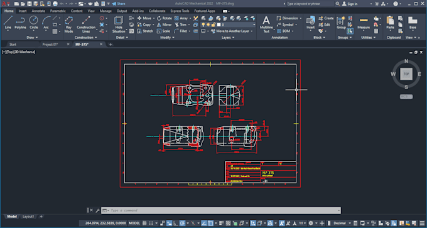The height and width of the screenshot is (228, 427).
Task: Click the command line wrench customize icon
Action: 97,210
